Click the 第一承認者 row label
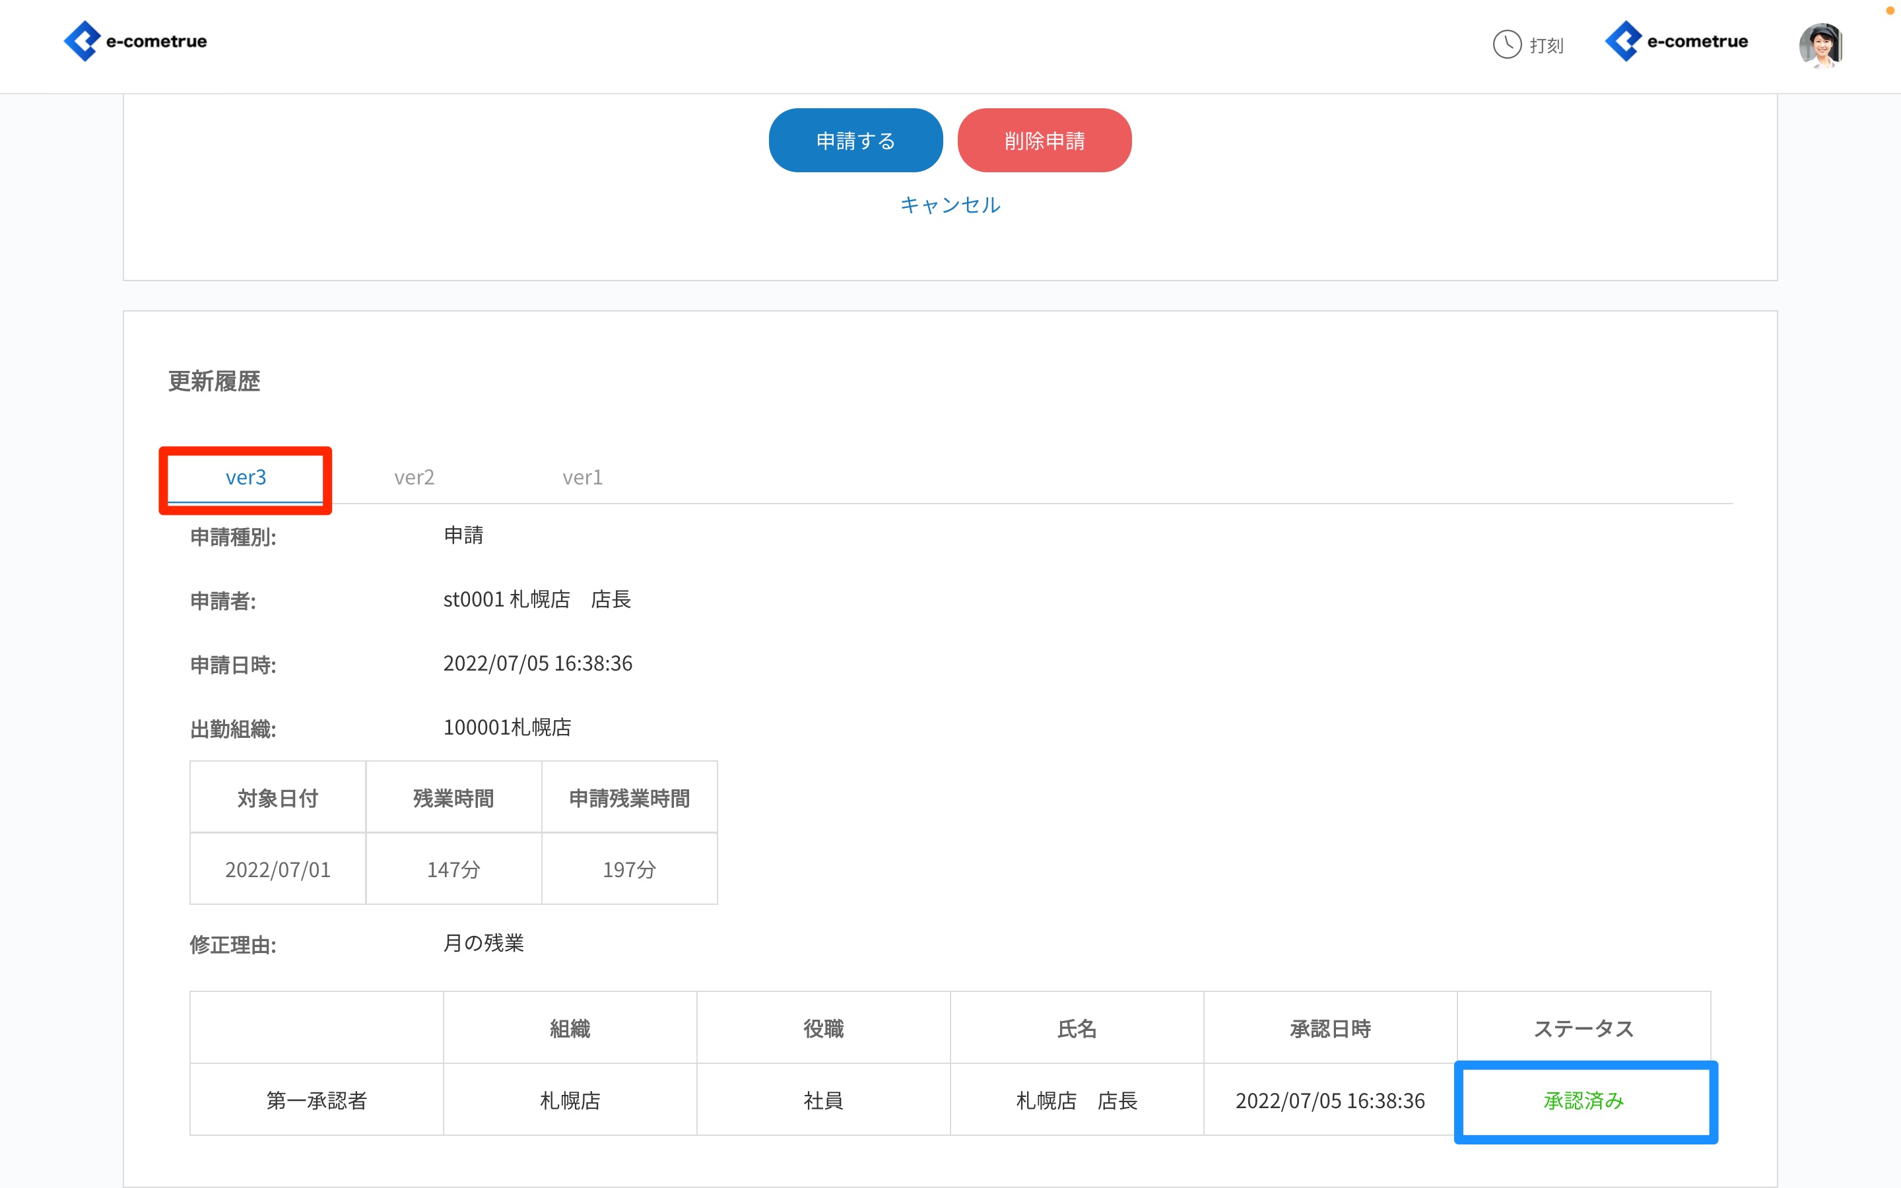 click(317, 1101)
